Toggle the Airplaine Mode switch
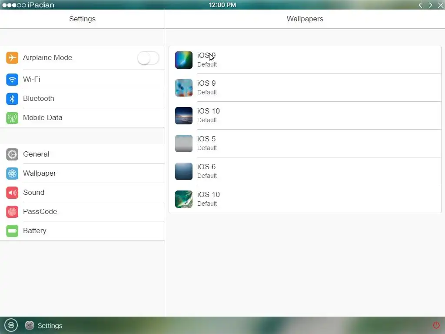 (x=148, y=58)
